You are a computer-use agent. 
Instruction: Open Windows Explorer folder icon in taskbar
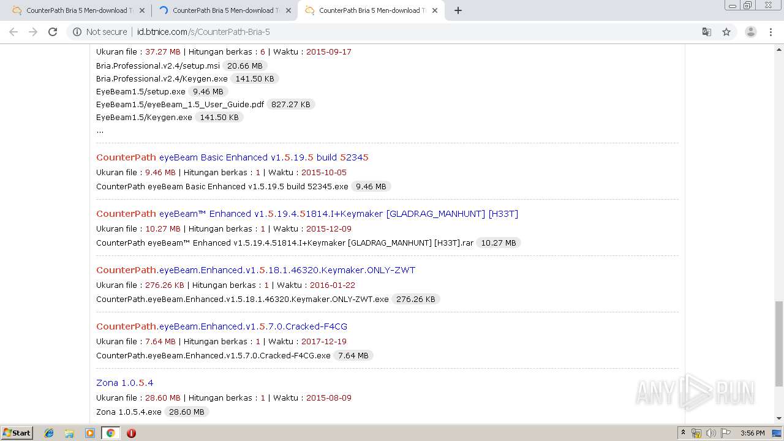69,433
